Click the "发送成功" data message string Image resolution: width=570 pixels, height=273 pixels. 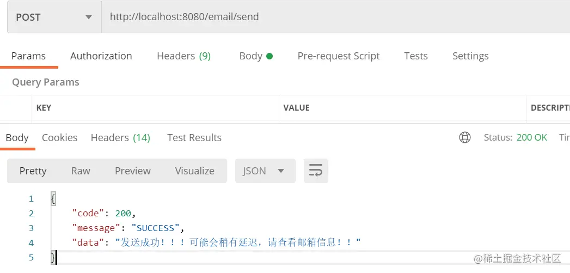[x=238, y=242]
